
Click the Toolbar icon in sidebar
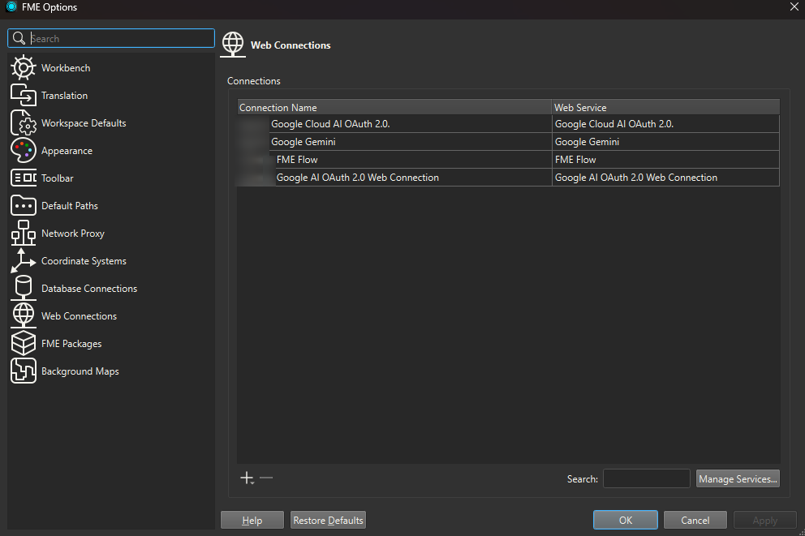(23, 178)
